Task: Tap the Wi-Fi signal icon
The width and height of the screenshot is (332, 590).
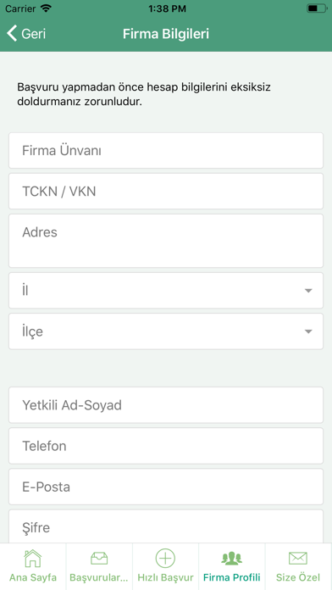Action: click(47, 8)
